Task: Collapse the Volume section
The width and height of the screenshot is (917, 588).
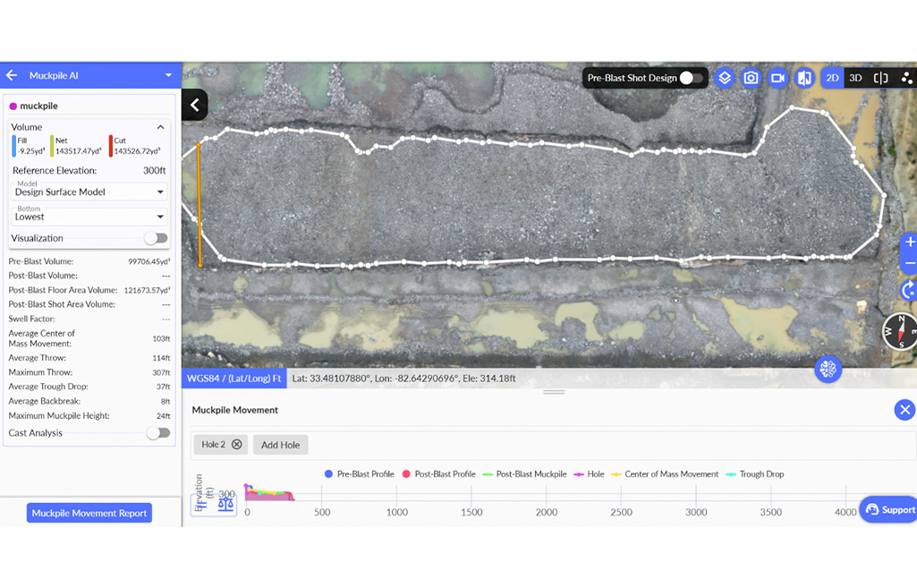Action: pyautogui.click(x=160, y=127)
